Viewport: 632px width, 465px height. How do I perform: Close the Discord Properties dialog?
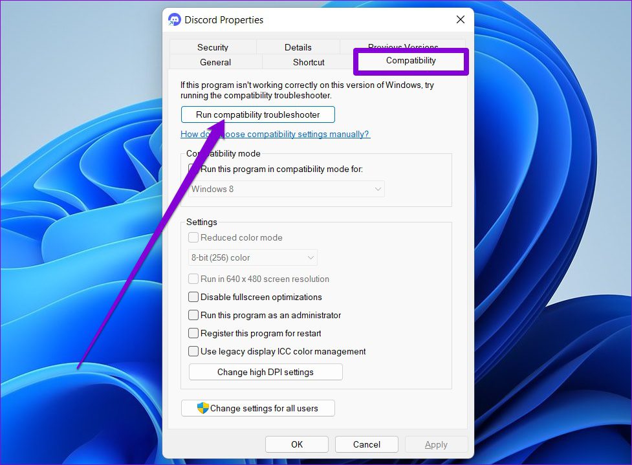(x=460, y=19)
